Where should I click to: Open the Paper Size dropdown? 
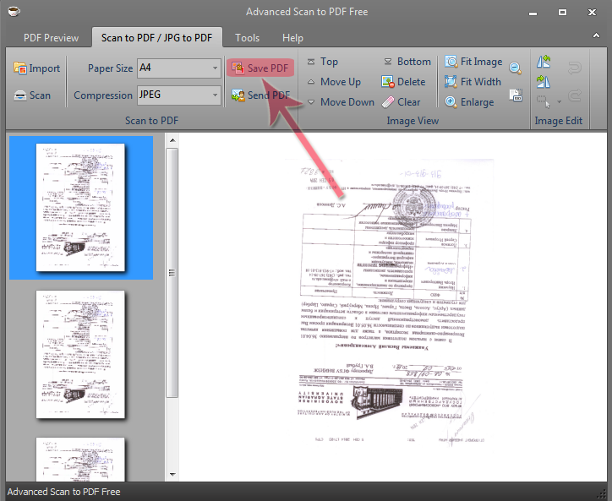click(x=213, y=68)
